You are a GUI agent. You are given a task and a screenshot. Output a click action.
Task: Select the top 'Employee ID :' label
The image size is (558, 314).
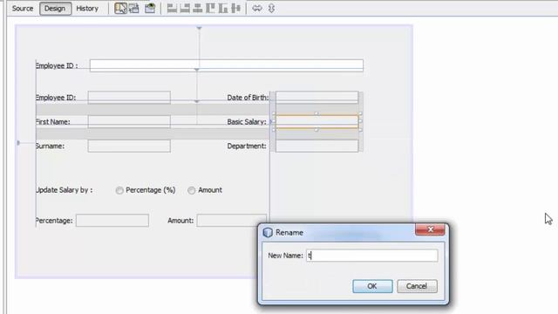click(x=57, y=66)
